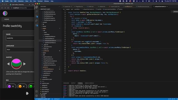Click the green color tile in bio

pyautogui.click(x=31, y=86)
